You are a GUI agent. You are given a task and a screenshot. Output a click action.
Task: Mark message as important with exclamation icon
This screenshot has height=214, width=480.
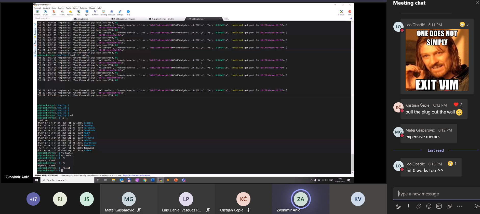[408, 206]
